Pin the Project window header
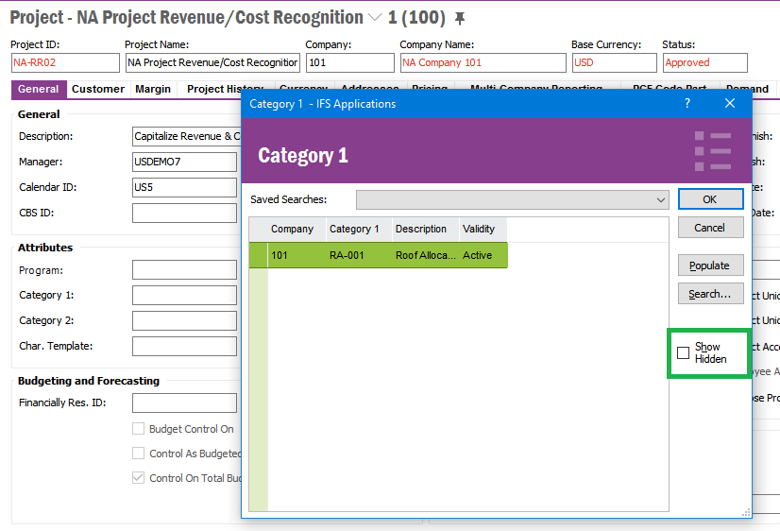This screenshot has height=531, width=780. 460,19
